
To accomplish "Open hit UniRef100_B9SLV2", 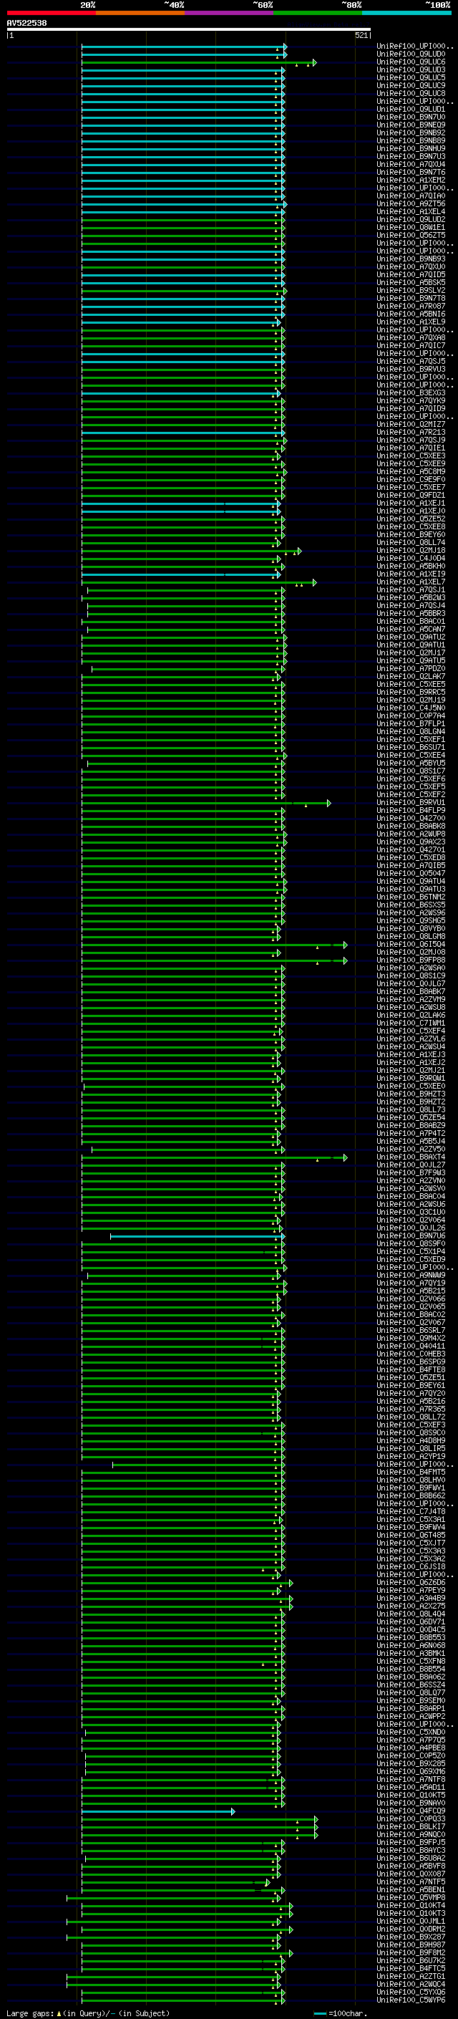I will (x=411, y=290).
